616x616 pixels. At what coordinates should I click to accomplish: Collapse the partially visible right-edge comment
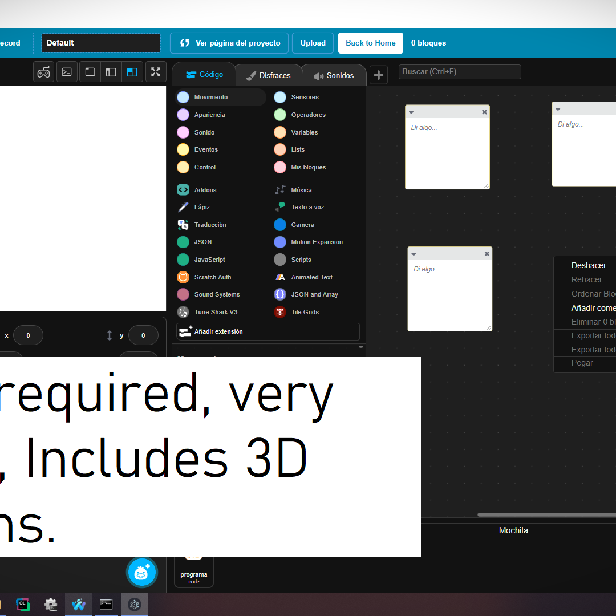coord(558,109)
